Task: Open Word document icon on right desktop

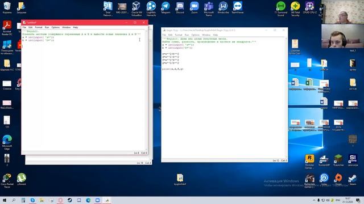Action: click(295, 84)
